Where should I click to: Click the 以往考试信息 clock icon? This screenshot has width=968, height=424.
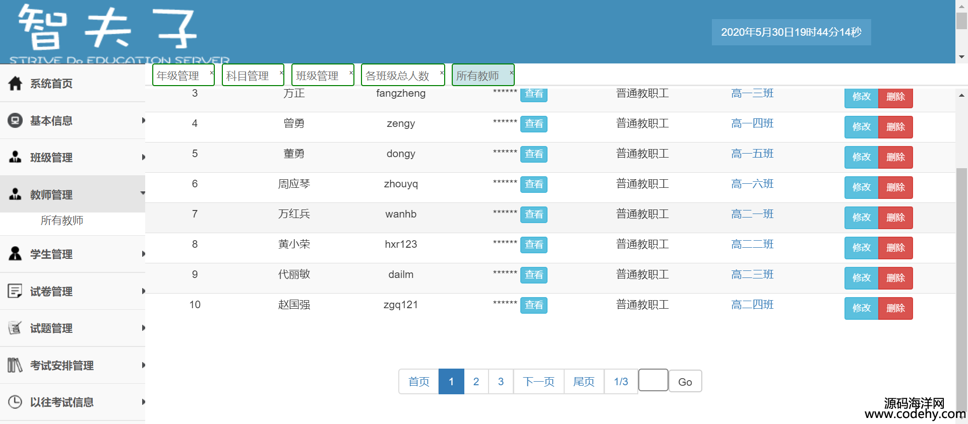tap(15, 402)
